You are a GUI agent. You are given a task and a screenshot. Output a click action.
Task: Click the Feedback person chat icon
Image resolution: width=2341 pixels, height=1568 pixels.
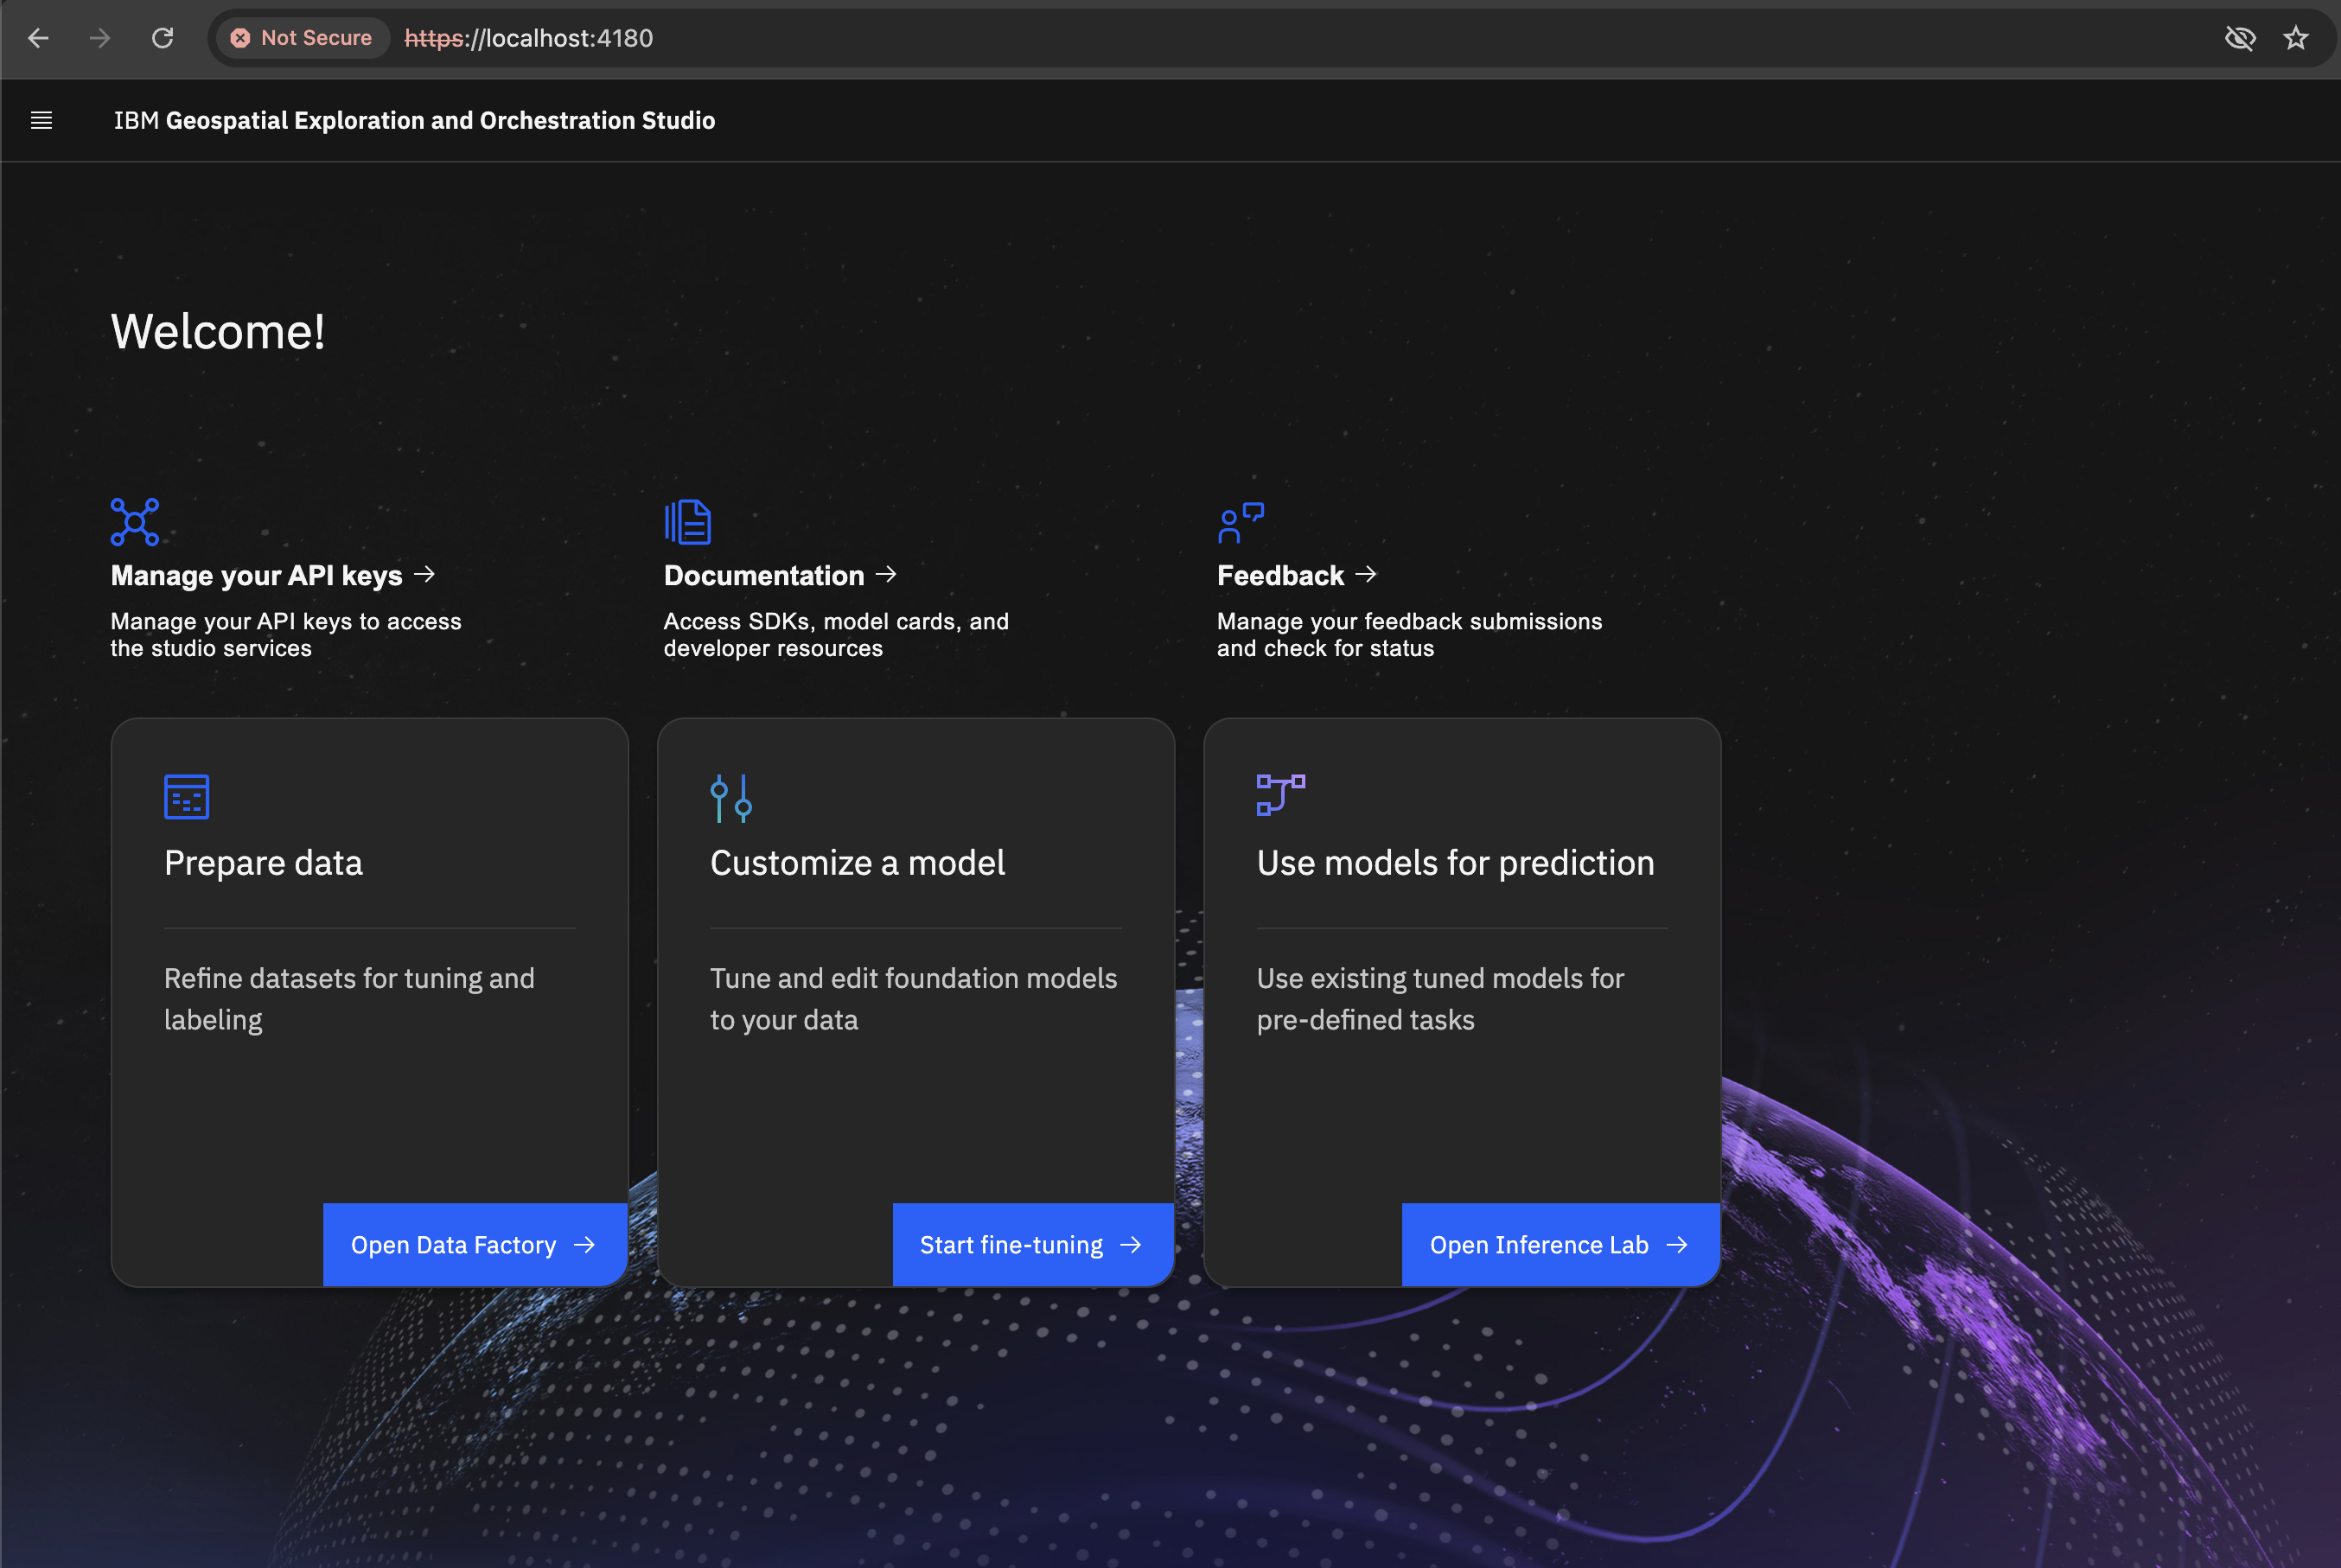pyautogui.click(x=1241, y=522)
